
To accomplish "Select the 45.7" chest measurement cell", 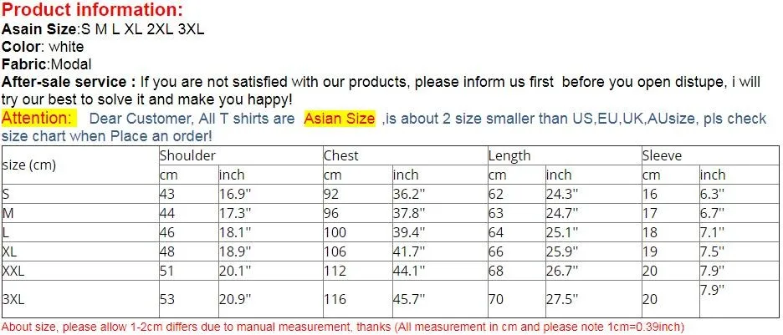I will point(409,299).
